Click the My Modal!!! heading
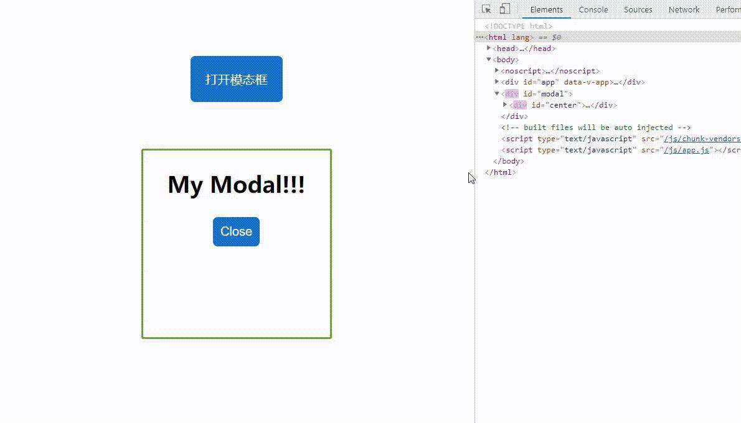The width and height of the screenshot is (741, 423). (x=236, y=184)
